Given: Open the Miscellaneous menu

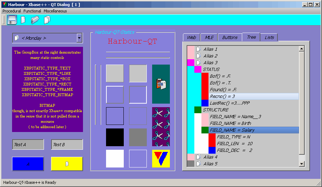Looking at the screenshot, I should (55, 11).
